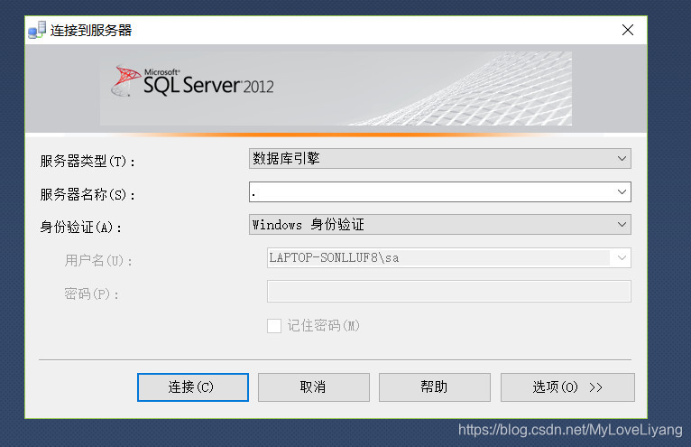The width and height of the screenshot is (691, 447).
Task: Click the server icon in the title bar
Action: click(37, 30)
